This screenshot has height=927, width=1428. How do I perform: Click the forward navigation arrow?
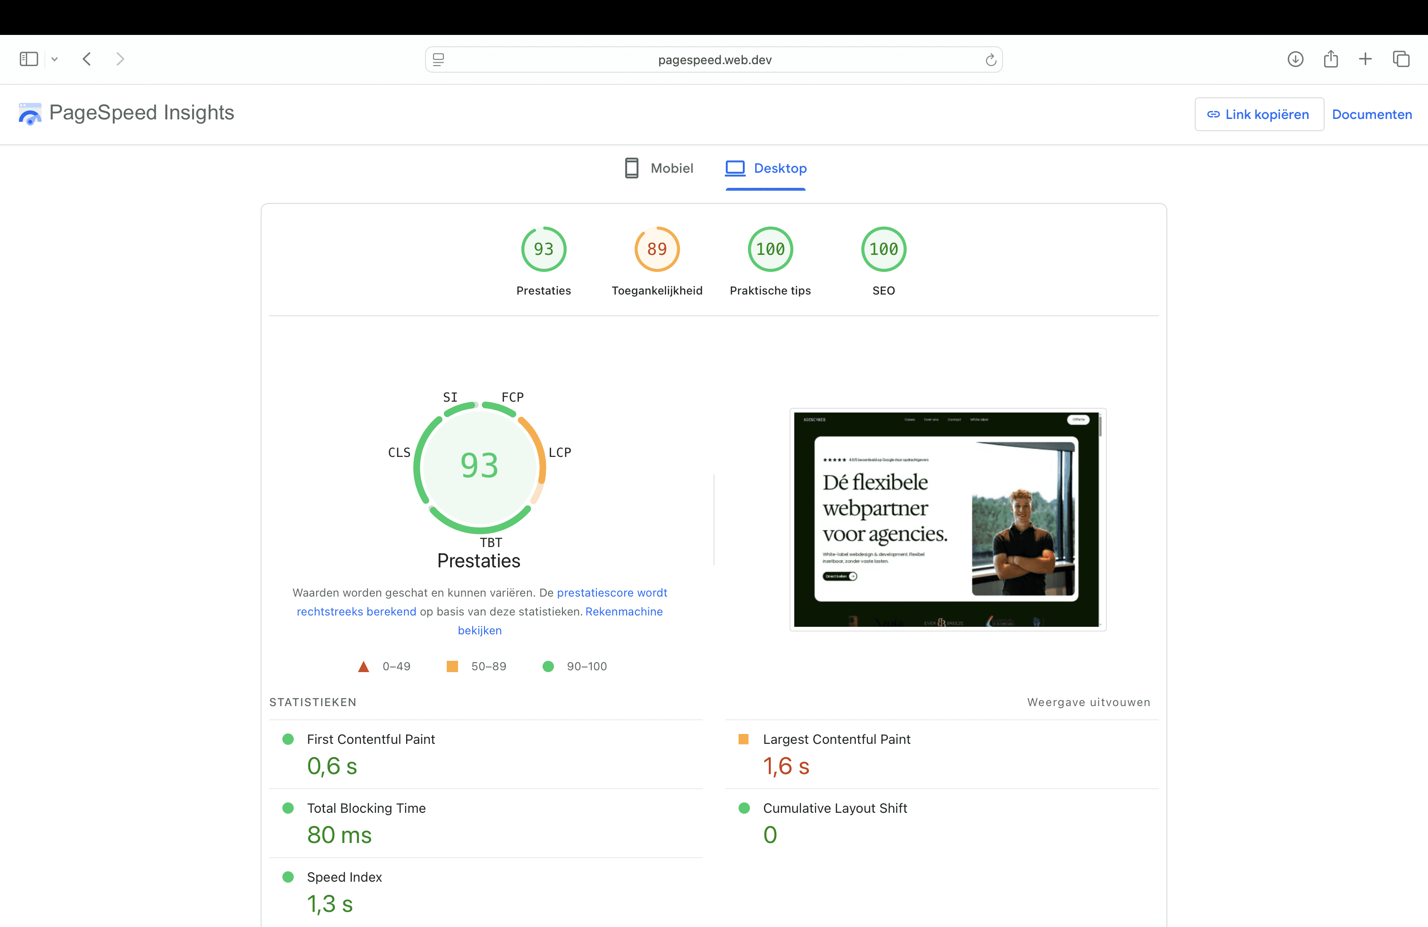[x=120, y=59]
